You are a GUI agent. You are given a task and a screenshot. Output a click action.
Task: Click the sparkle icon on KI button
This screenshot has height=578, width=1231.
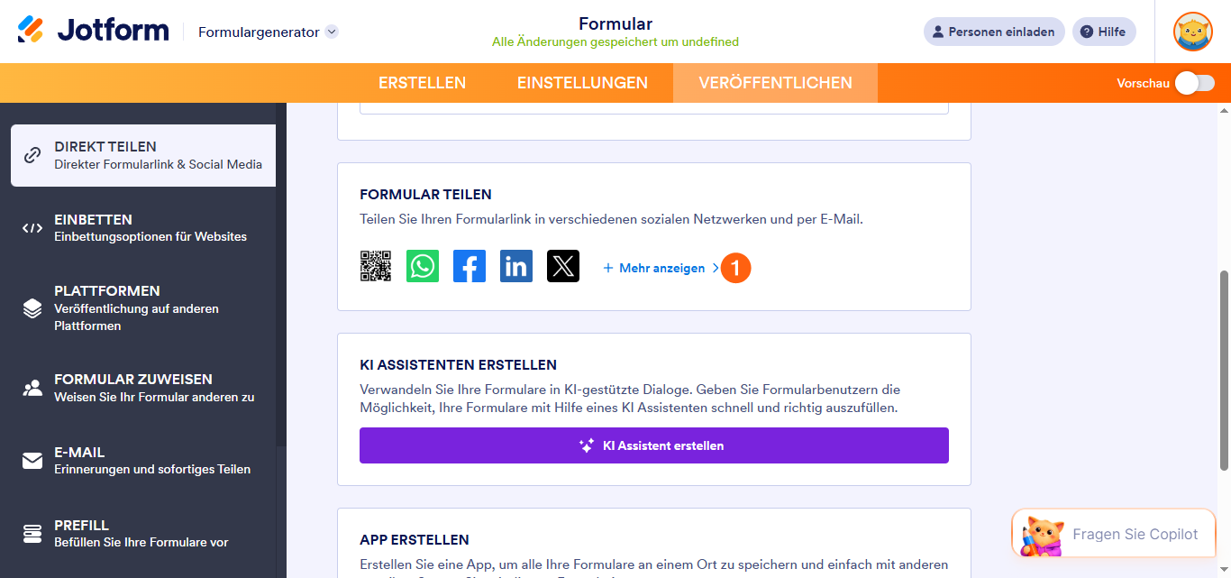point(587,445)
